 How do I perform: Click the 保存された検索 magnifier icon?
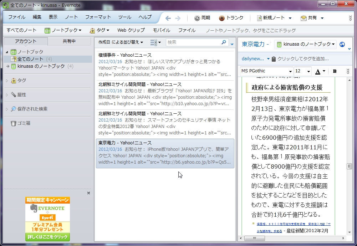coord(14,109)
